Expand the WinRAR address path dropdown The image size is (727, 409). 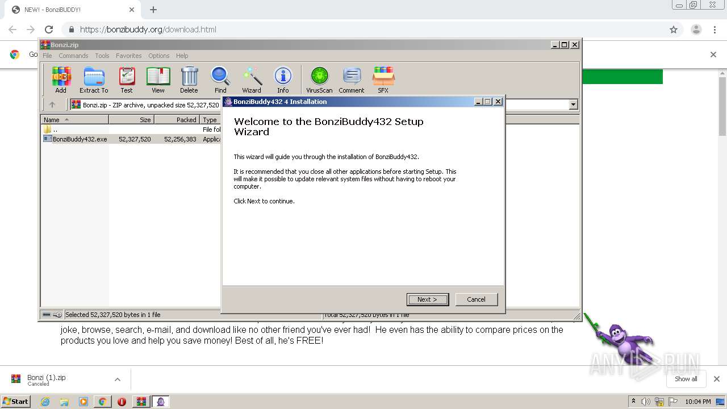coord(573,105)
